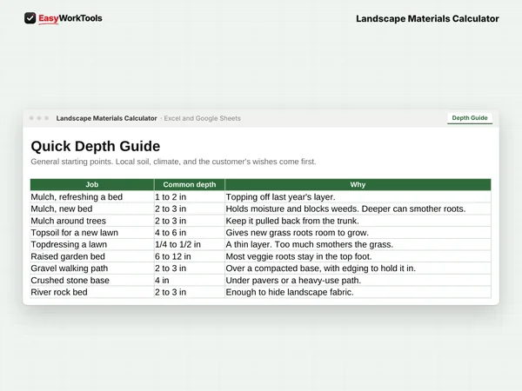Click the 1/4 to 1/2 in depth cell
Viewport: 522px width, 391px height.
pos(190,244)
